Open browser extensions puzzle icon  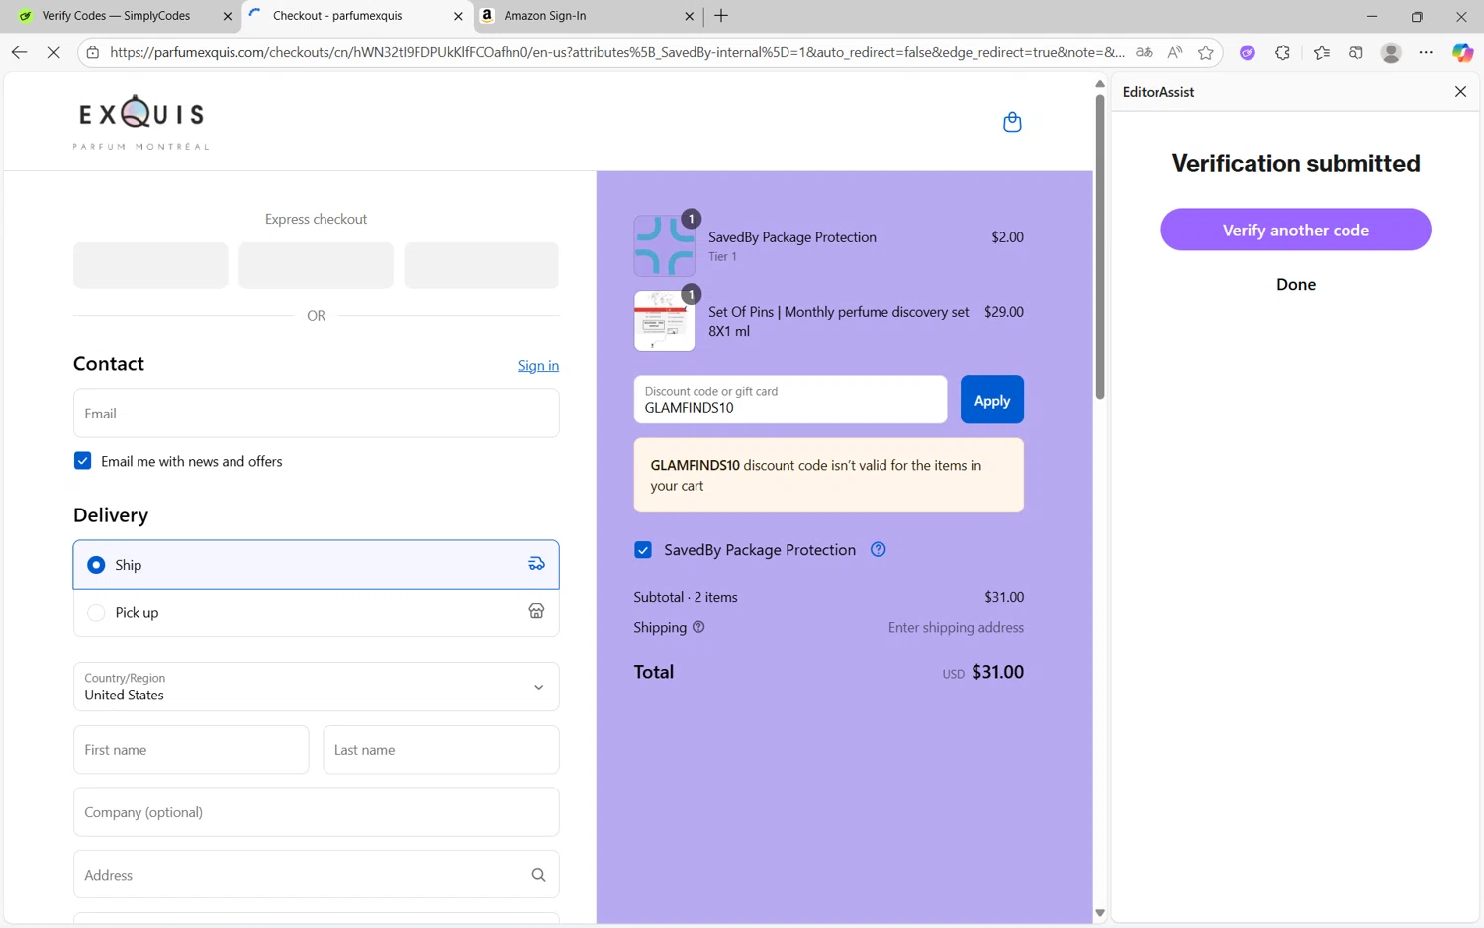click(1283, 52)
